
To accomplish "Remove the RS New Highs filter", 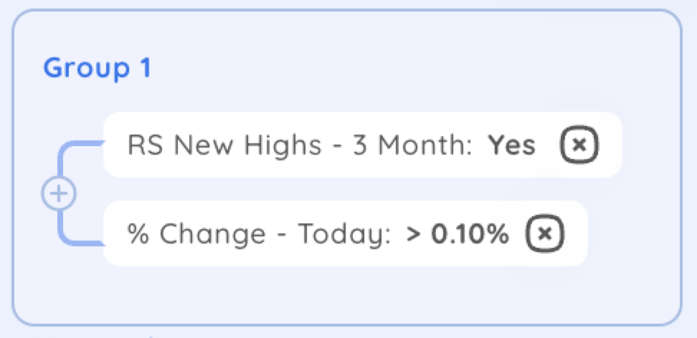I will (x=579, y=145).
